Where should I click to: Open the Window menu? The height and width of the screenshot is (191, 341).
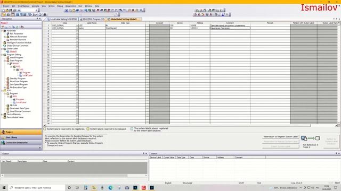point(88,6)
